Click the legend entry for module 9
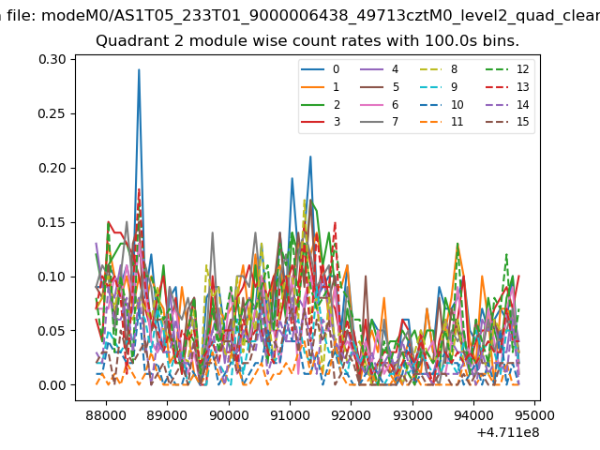Viewport: 600px width, 450px height. [439, 87]
